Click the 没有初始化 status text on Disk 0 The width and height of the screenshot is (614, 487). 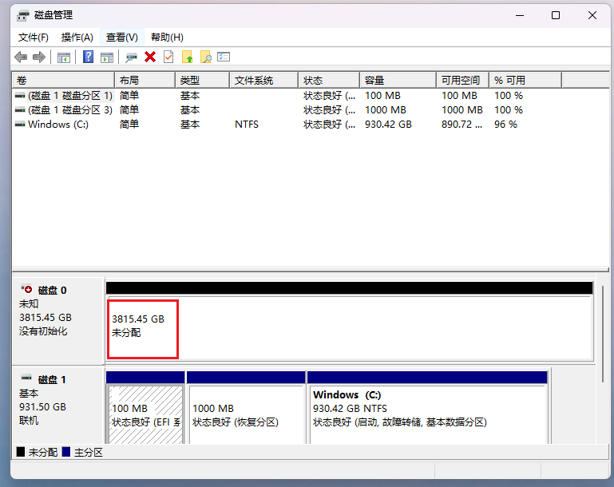click(x=43, y=331)
